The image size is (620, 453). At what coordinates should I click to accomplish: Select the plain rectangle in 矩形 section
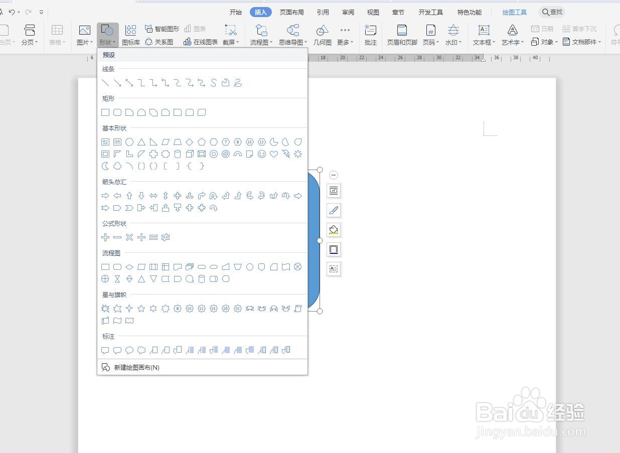[x=105, y=112]
